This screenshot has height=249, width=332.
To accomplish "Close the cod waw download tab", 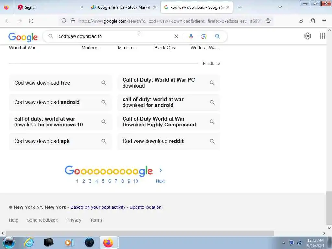I will click(x=228, y=7).
